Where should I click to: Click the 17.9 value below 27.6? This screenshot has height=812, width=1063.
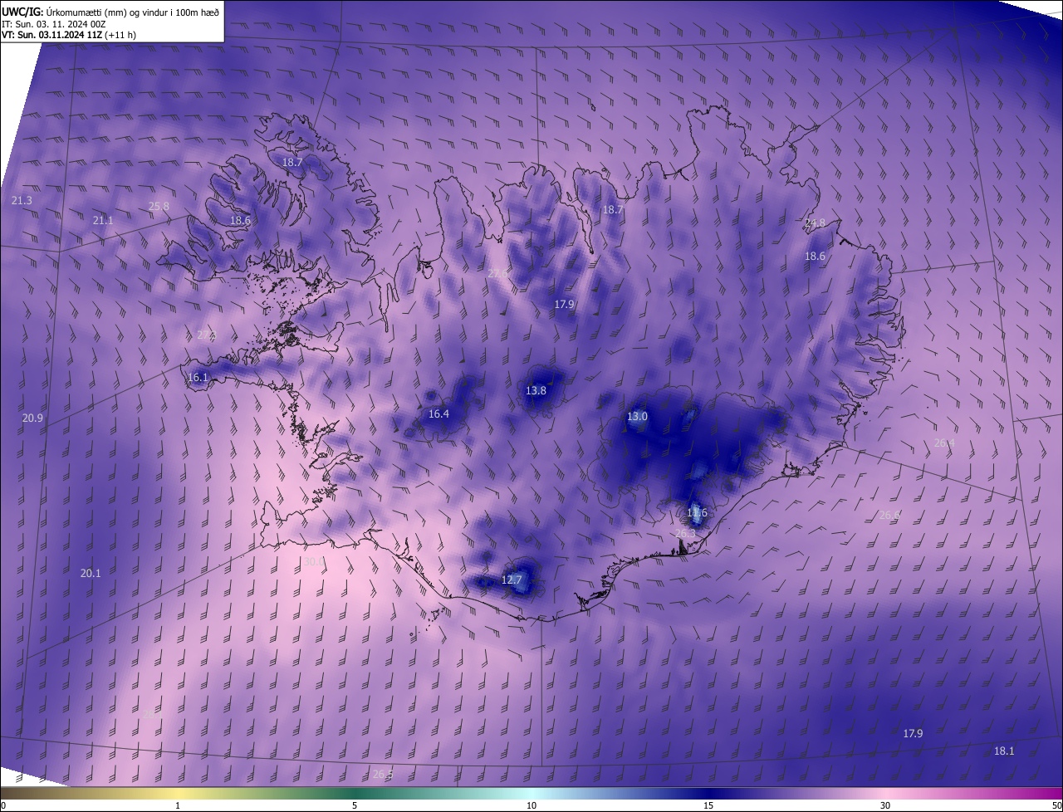tap(564, 305)
